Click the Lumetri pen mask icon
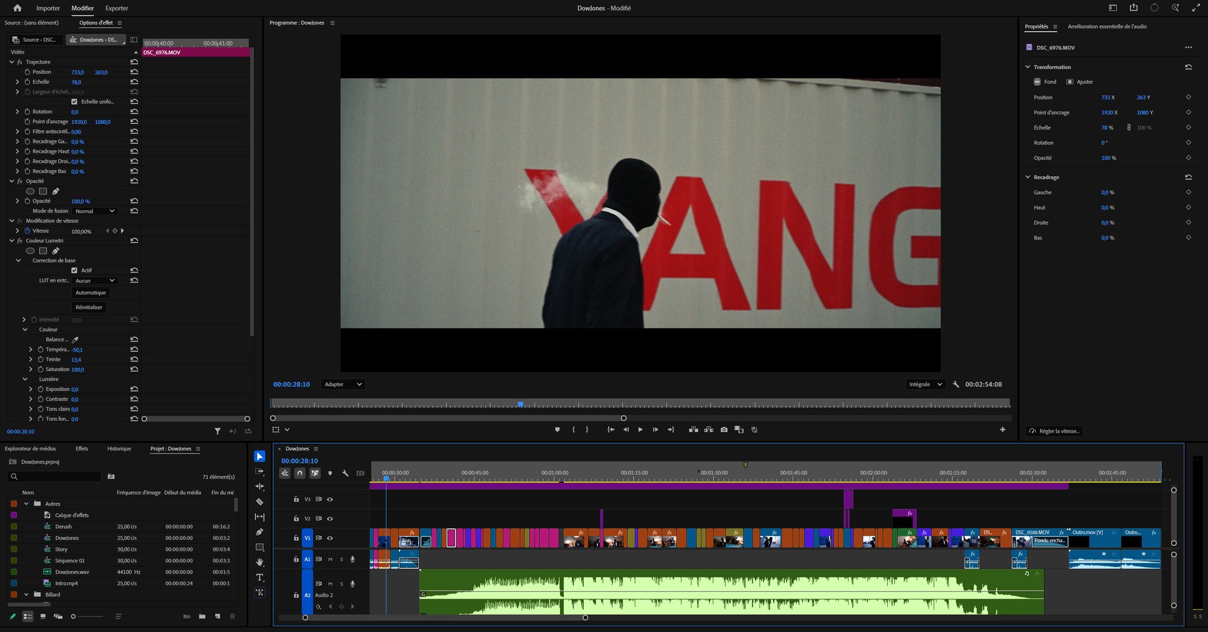The width and height of the screenshot is (1208, 632). click(56, 251)
